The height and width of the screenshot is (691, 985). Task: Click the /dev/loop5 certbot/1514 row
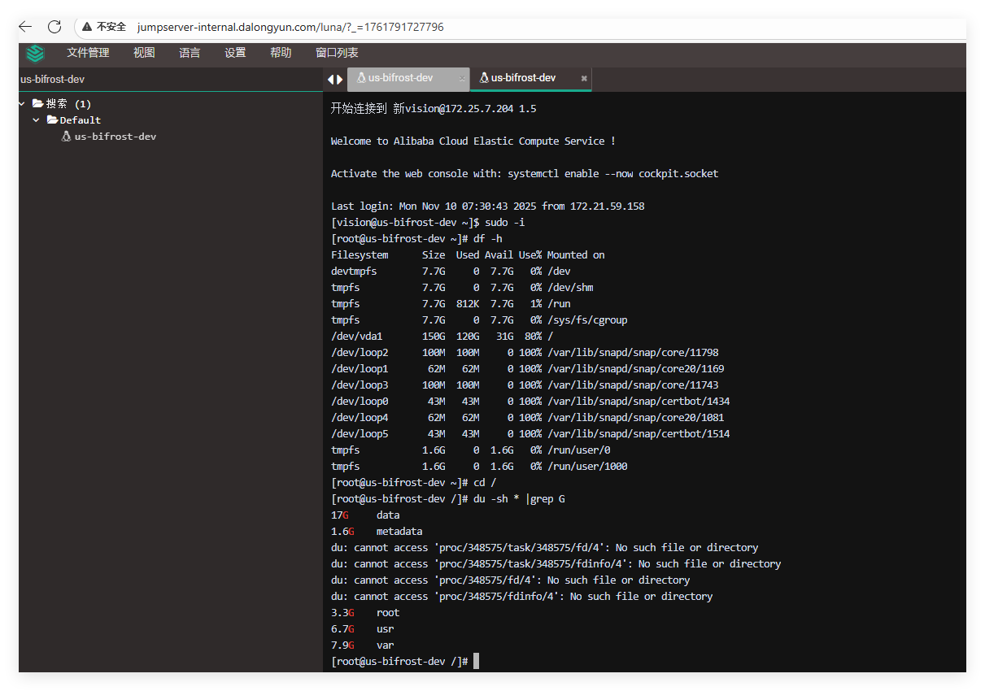tap(530, 434)
